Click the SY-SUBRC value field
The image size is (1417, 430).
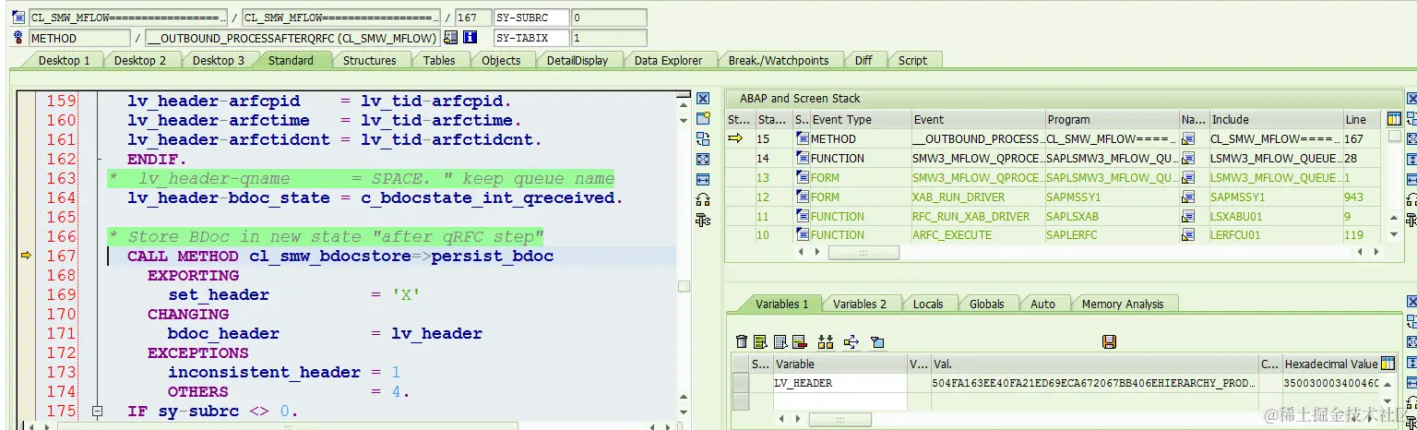[609, 18]
